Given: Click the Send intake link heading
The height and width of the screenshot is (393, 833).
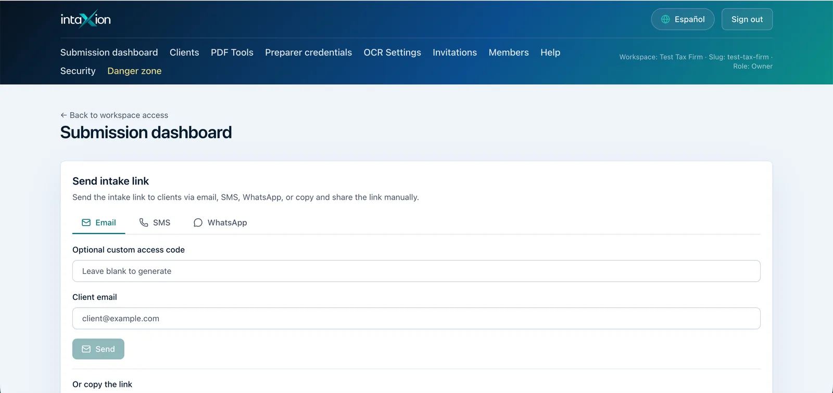Looking at the screenshot, I should (110, 181).
